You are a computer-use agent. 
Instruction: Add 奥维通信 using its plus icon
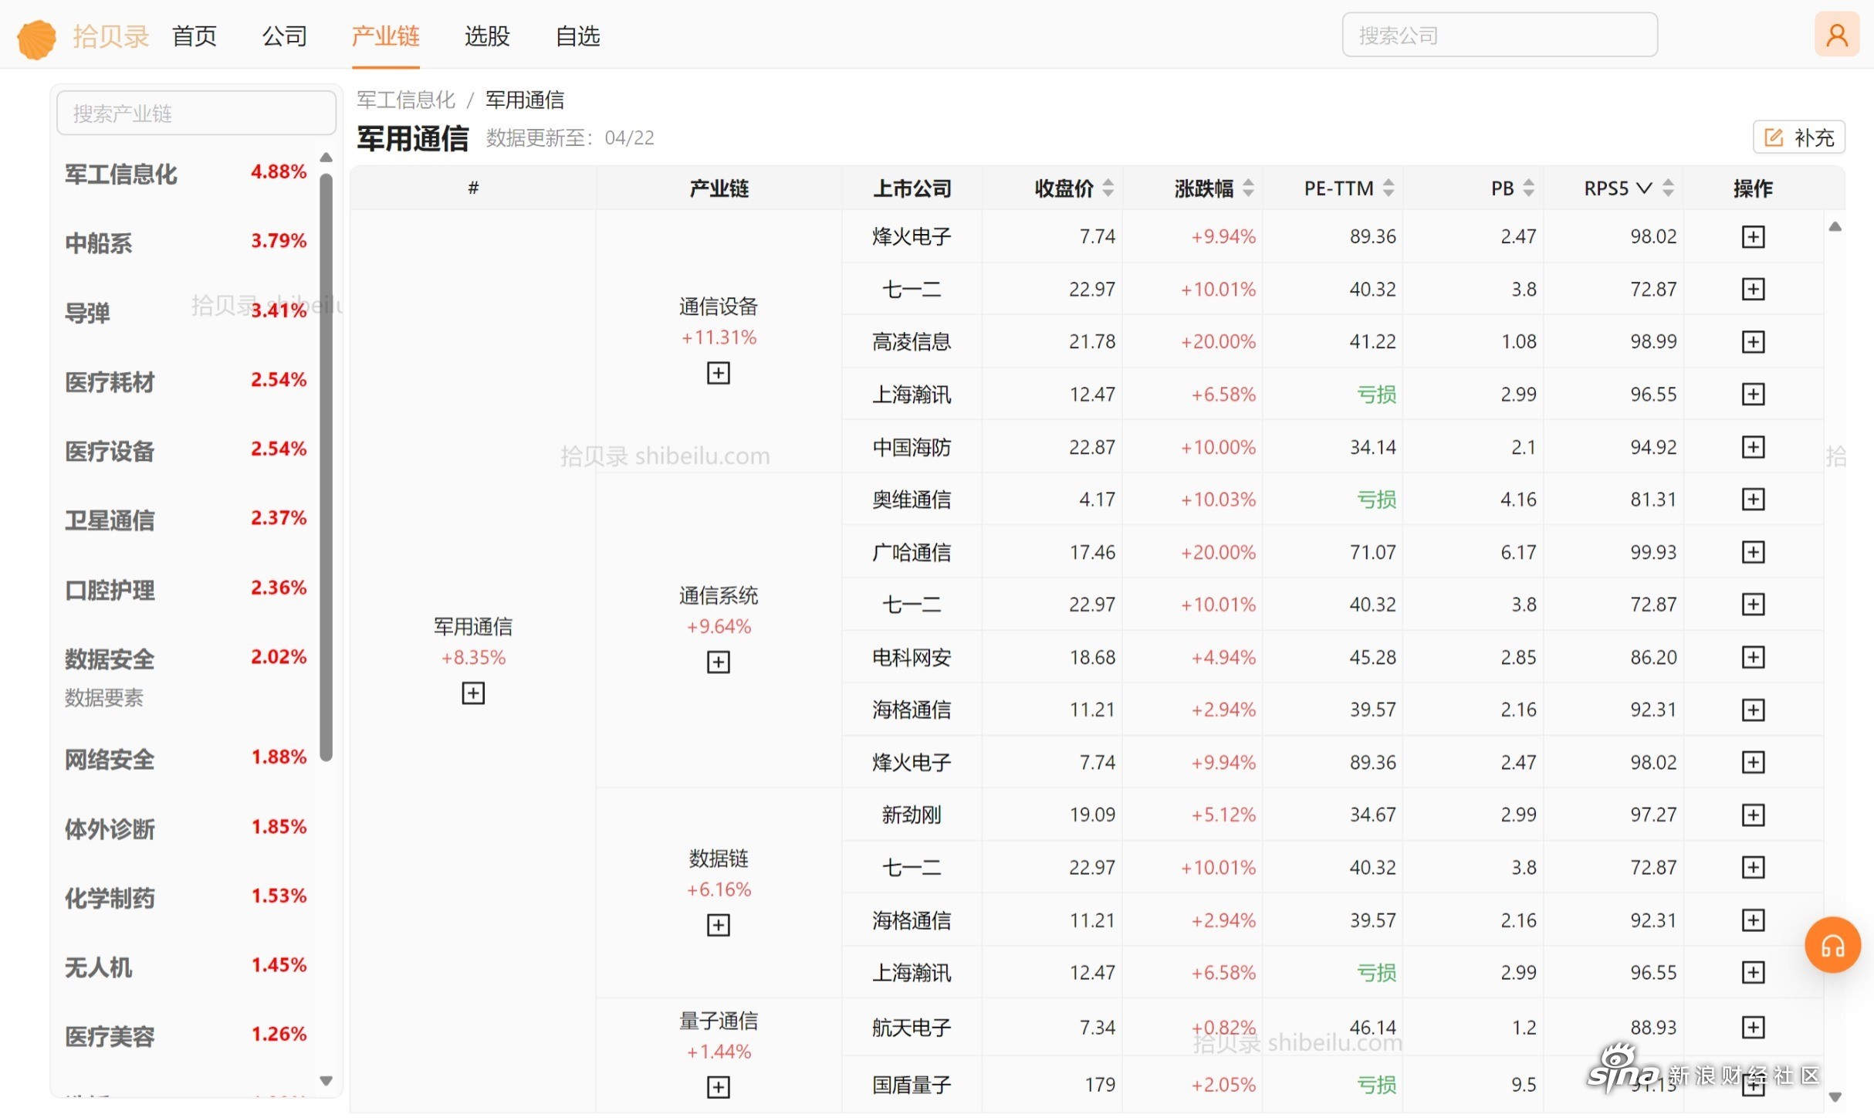[x=1753, y=500]
